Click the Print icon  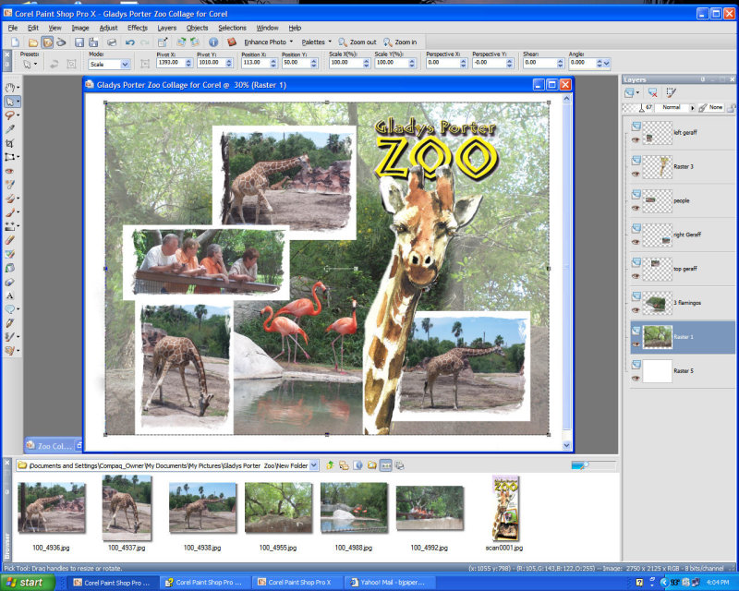[112, 42]
